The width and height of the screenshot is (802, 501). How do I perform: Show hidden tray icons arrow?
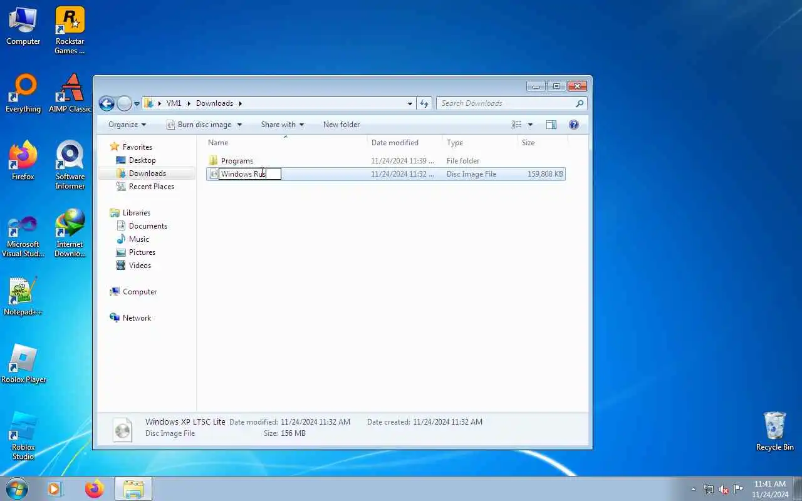point(693,489)
